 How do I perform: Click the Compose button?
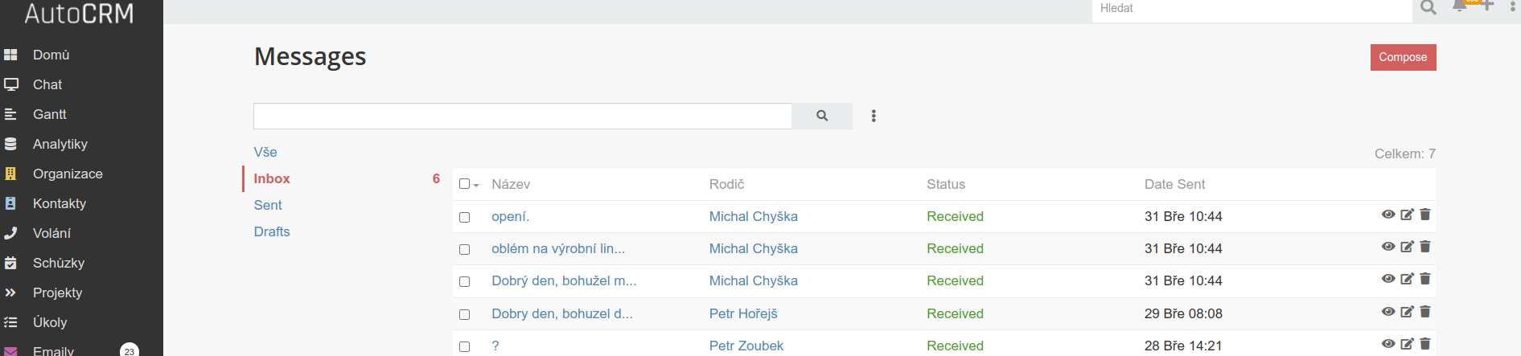click(1403, 57)
